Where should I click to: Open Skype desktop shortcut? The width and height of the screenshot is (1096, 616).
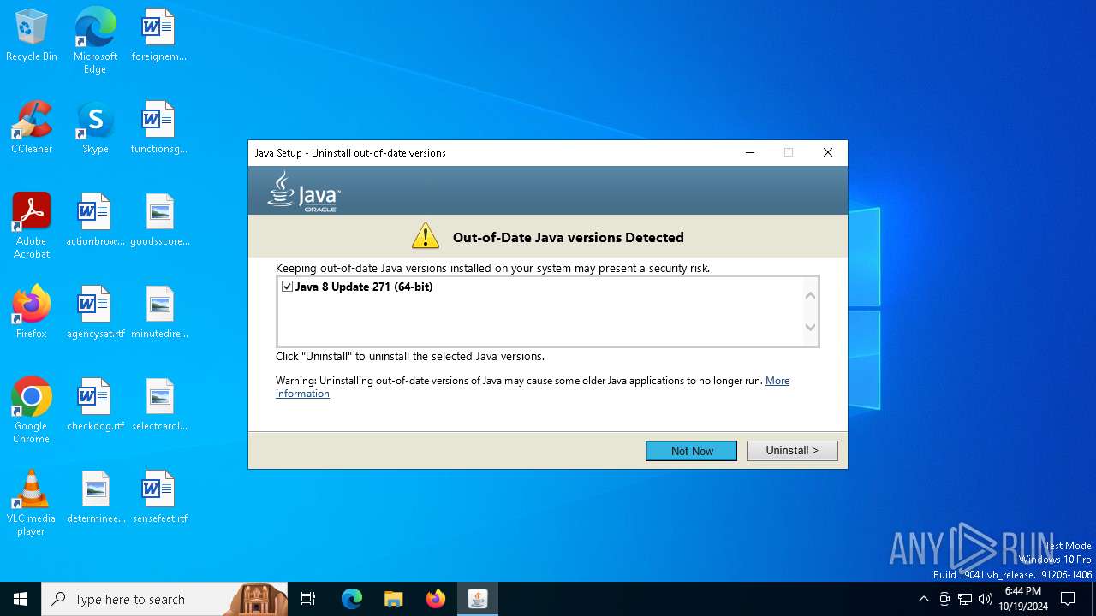[95, 128]
